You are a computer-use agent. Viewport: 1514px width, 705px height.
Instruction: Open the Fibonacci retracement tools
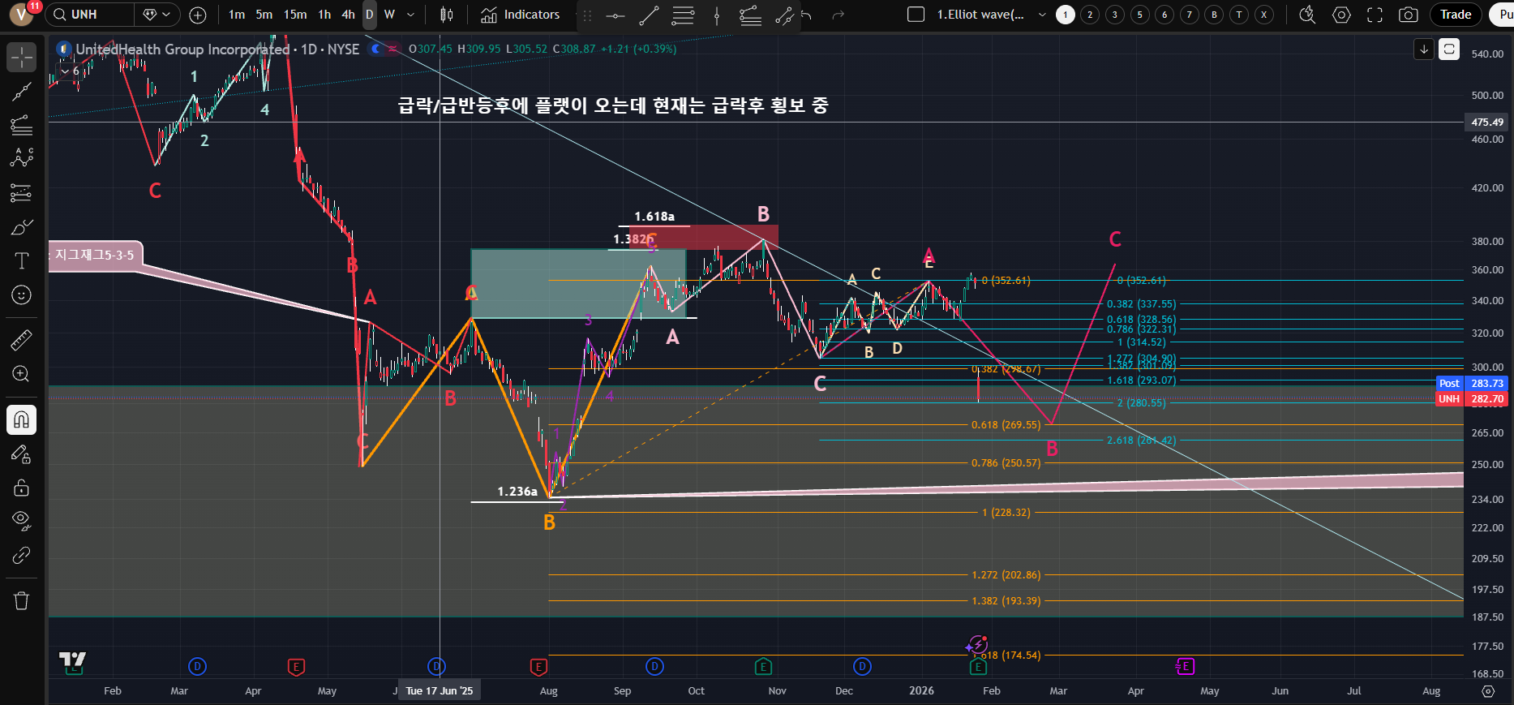[x=22, y=125]
